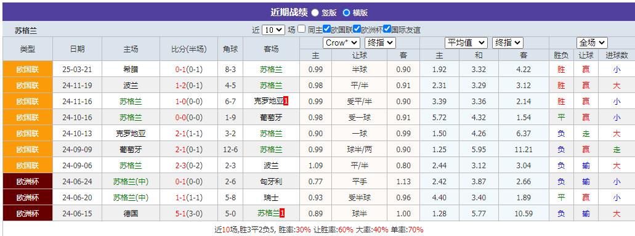Click the 角球 column header

pyautogui.click(x=230, y=49)
